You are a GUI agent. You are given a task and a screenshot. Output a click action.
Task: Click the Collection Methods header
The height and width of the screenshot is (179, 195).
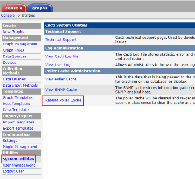21,71
